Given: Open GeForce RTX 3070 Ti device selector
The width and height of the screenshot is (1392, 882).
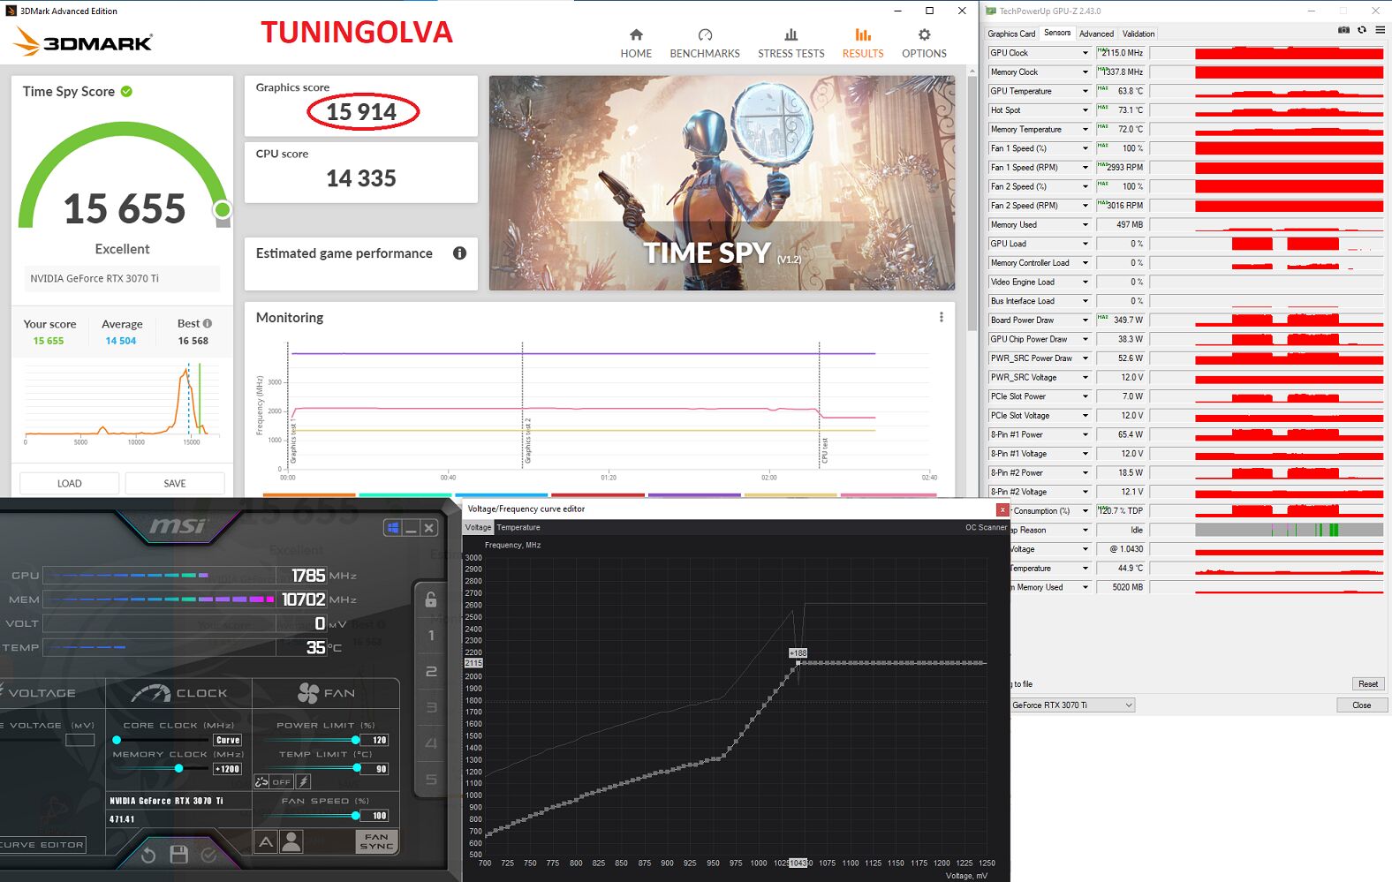Looking at the screenshot, I should click(x=1072, y=705).
